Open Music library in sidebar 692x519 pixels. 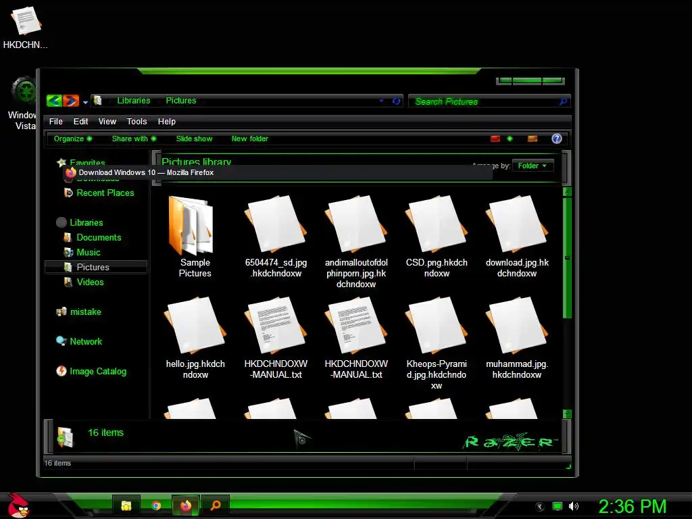pos(82,253)
